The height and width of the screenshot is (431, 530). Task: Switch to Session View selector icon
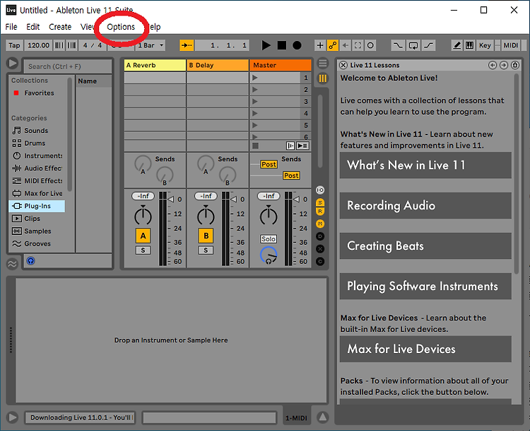pos(323,79)
